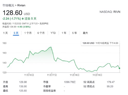Click the green endpoint marker on the chart
This screenshot has width=128, height=95.
pyautogui.click(x=120, y=68)
